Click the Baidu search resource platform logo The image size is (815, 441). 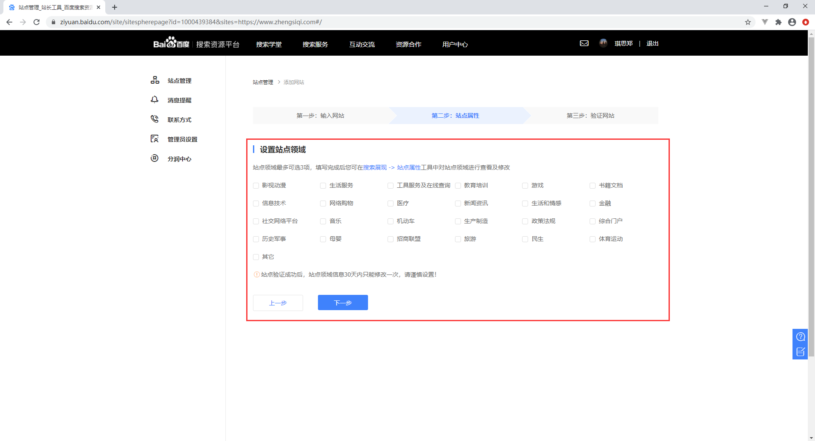point(196,43)
